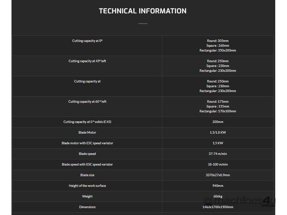Select 'Cutting capacity at 0° solids (C45)' label
Screen dimensions: 287x215
tap(87, 122)
